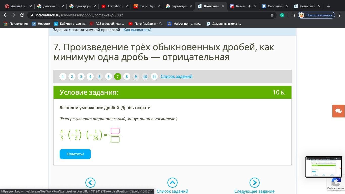Image resolution: width=345 pixels, height=194 pixels.
Task: Switch to the Аниме tab
Action: (x=18, y=6)
